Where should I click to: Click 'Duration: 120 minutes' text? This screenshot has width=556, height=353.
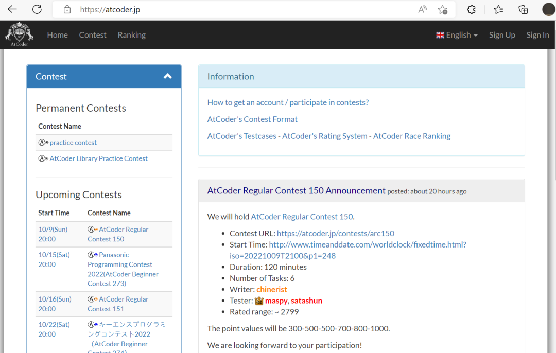point(268,267)
